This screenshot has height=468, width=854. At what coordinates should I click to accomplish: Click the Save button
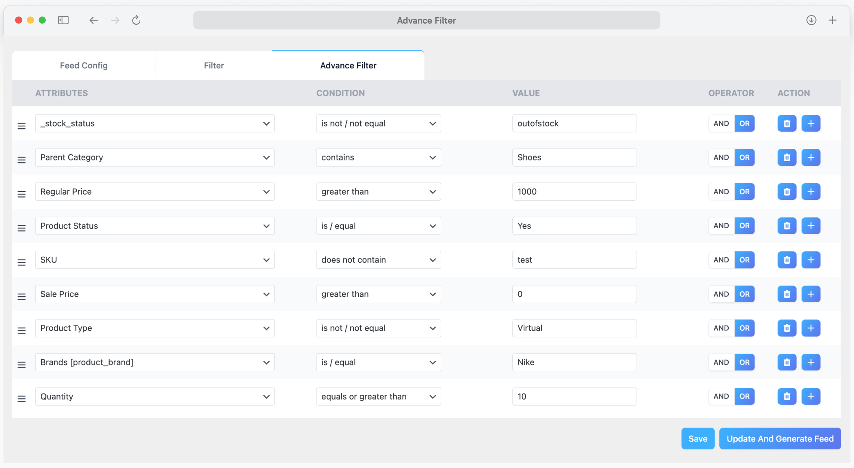(x=698, y=438)
